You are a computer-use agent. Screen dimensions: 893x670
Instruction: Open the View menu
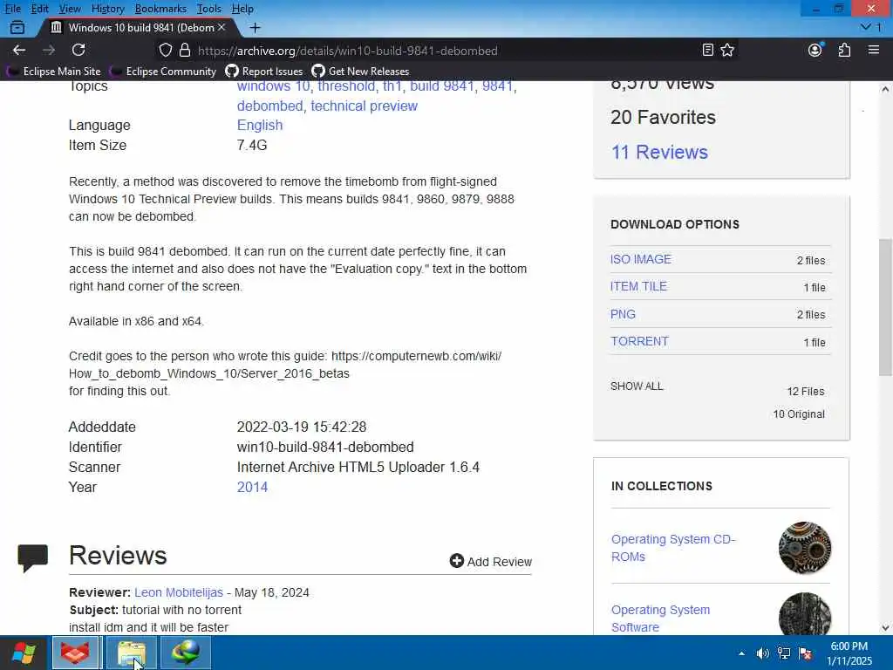pyautogui.click(x=70, y=9)
